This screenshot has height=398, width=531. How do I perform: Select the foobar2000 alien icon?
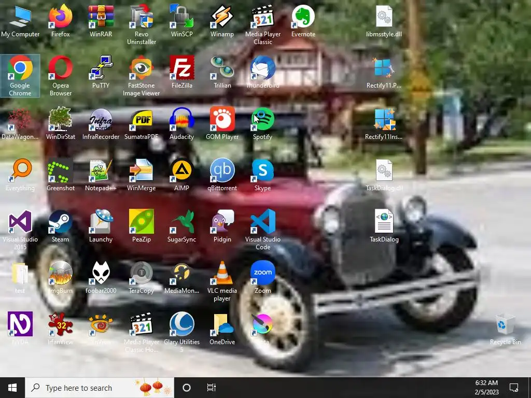(101, 274)
